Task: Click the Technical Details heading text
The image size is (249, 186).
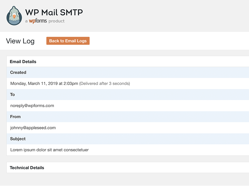Action: pos(27,168)
